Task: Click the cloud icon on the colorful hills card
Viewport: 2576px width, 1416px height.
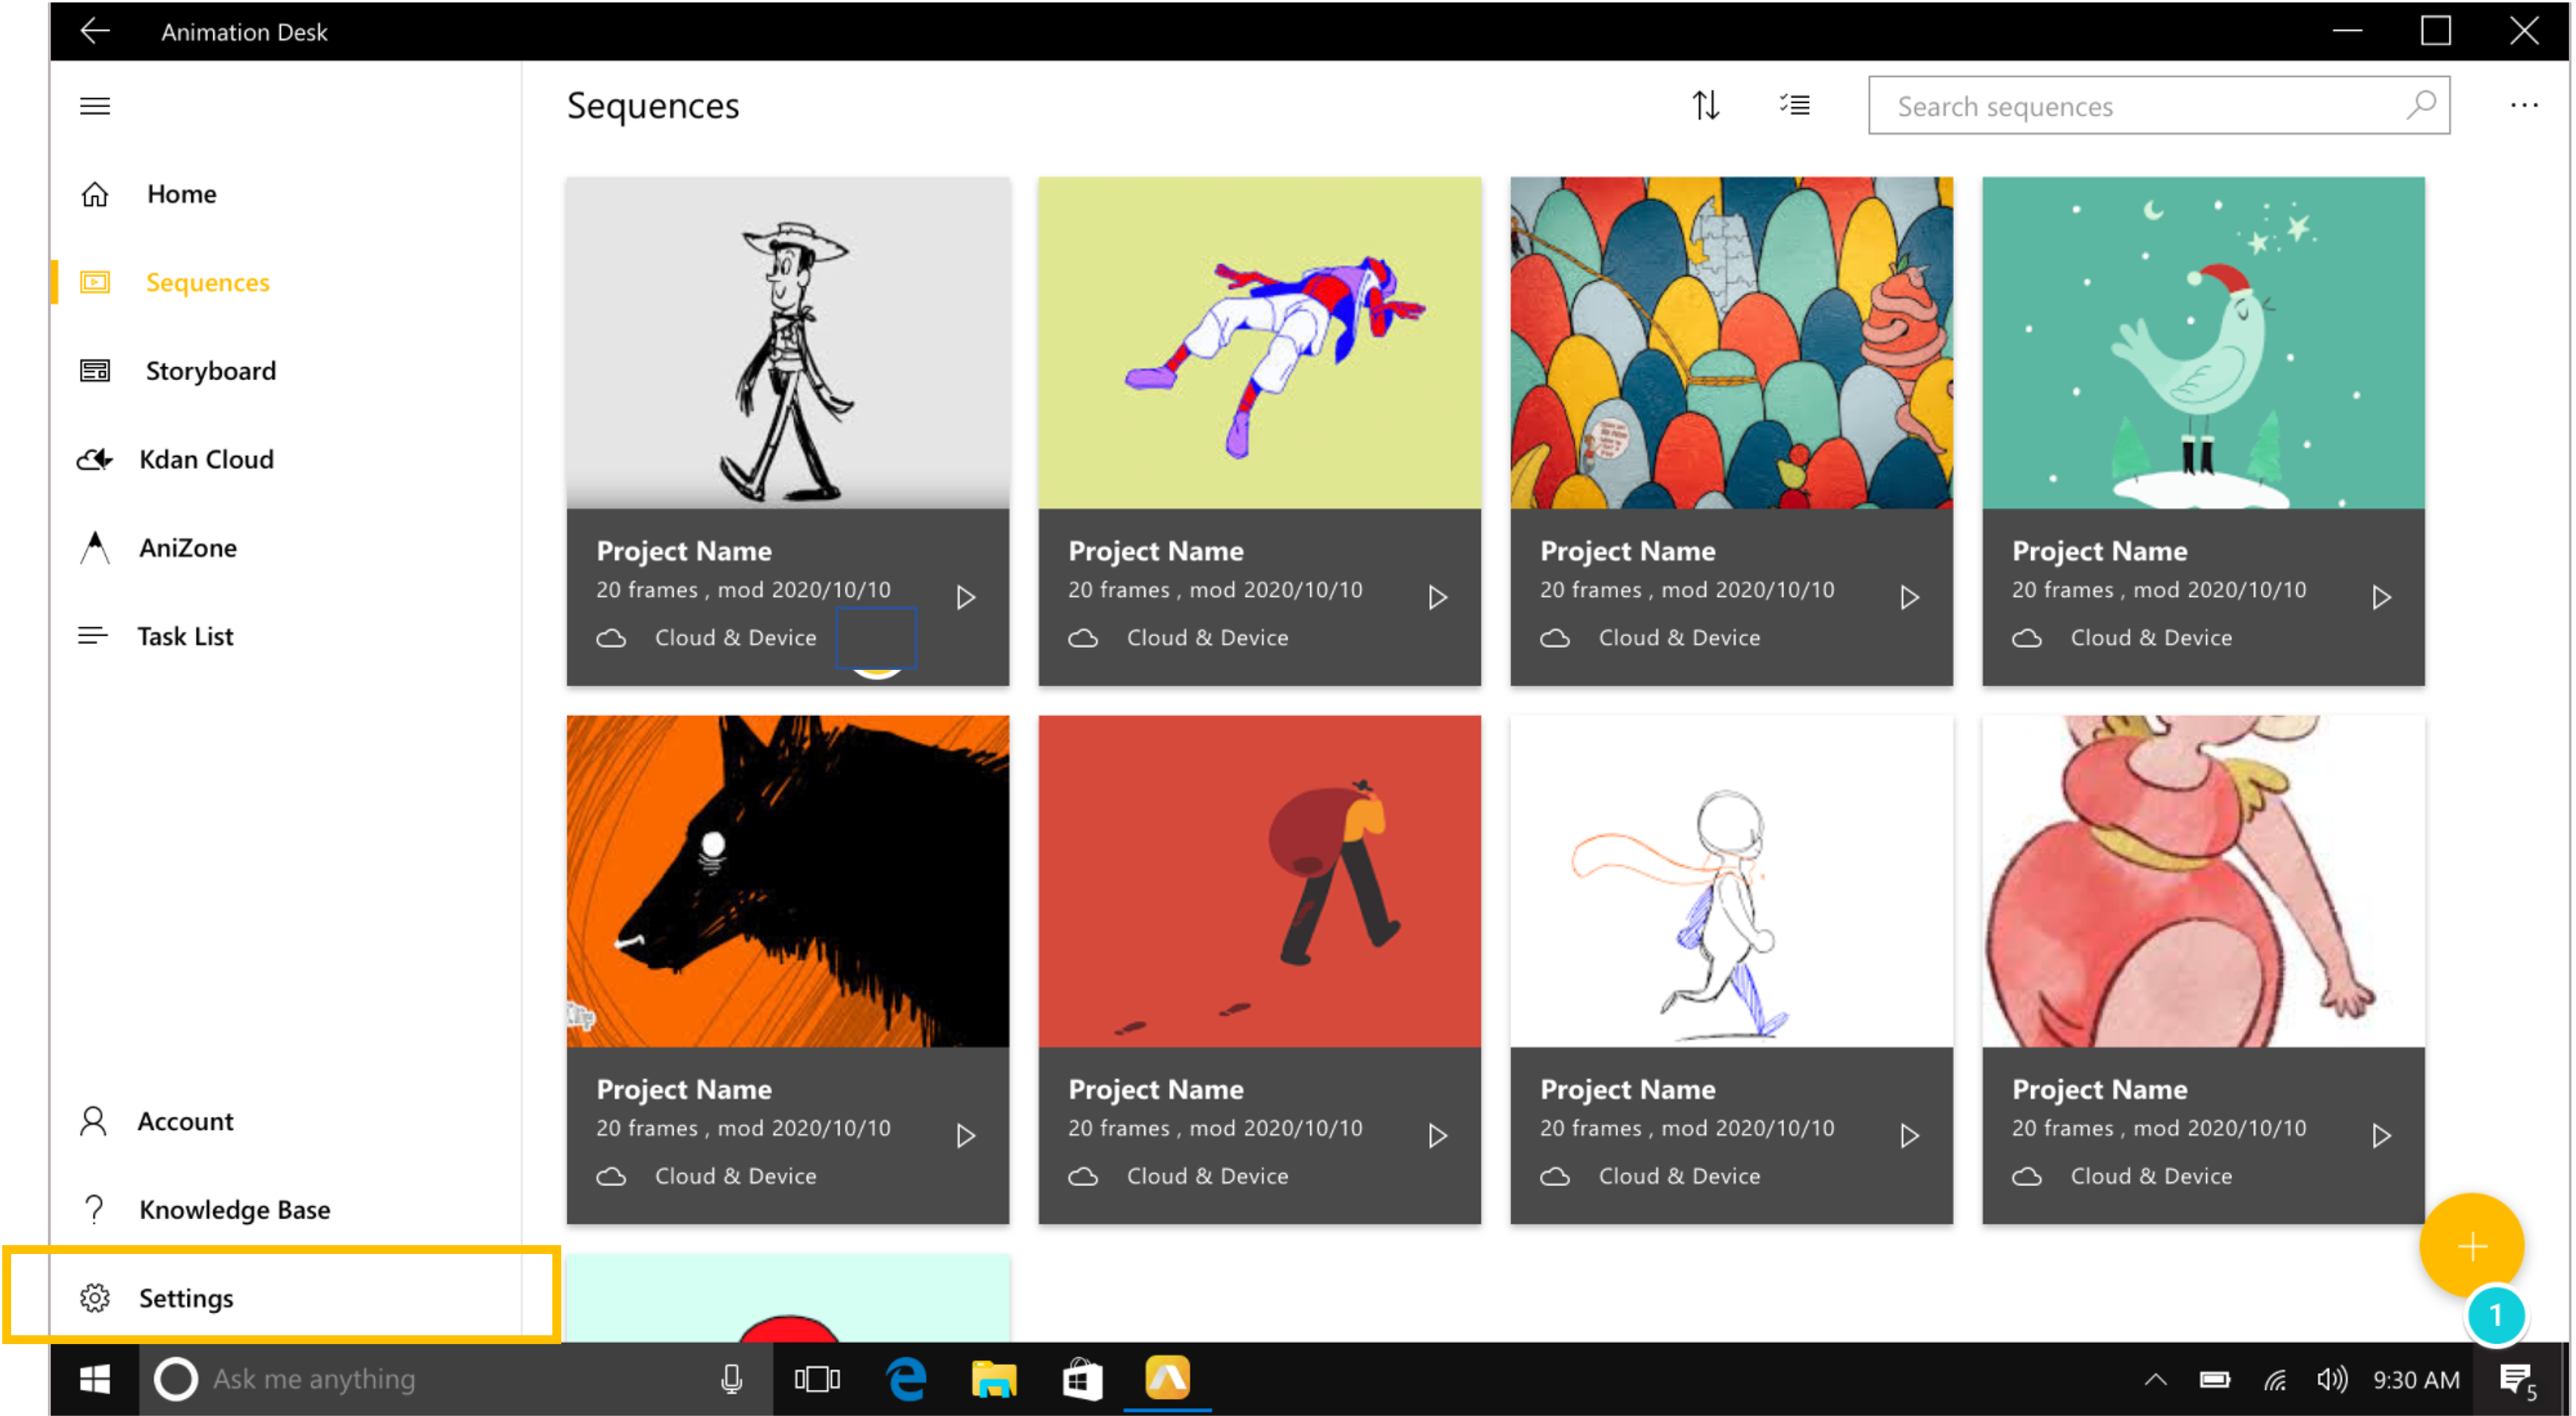Action: coord(1555,638)
